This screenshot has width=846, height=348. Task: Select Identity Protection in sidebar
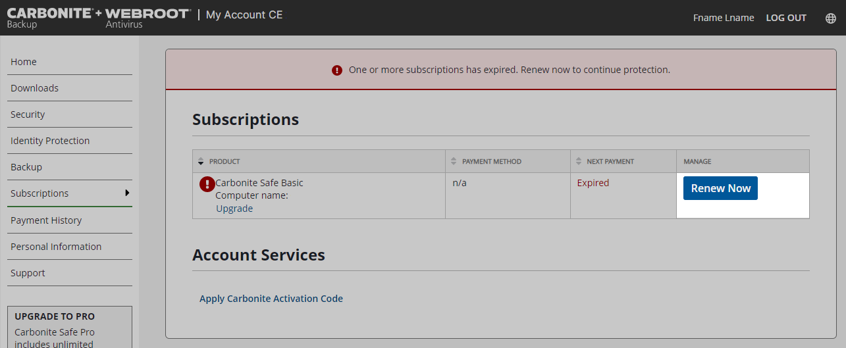coord(50,141)
